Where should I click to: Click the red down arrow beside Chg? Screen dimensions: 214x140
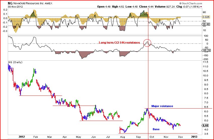coord(201,7)
